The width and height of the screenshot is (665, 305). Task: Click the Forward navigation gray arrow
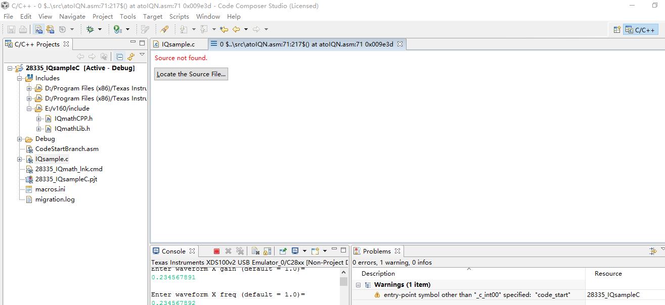(x=256, y=29)
